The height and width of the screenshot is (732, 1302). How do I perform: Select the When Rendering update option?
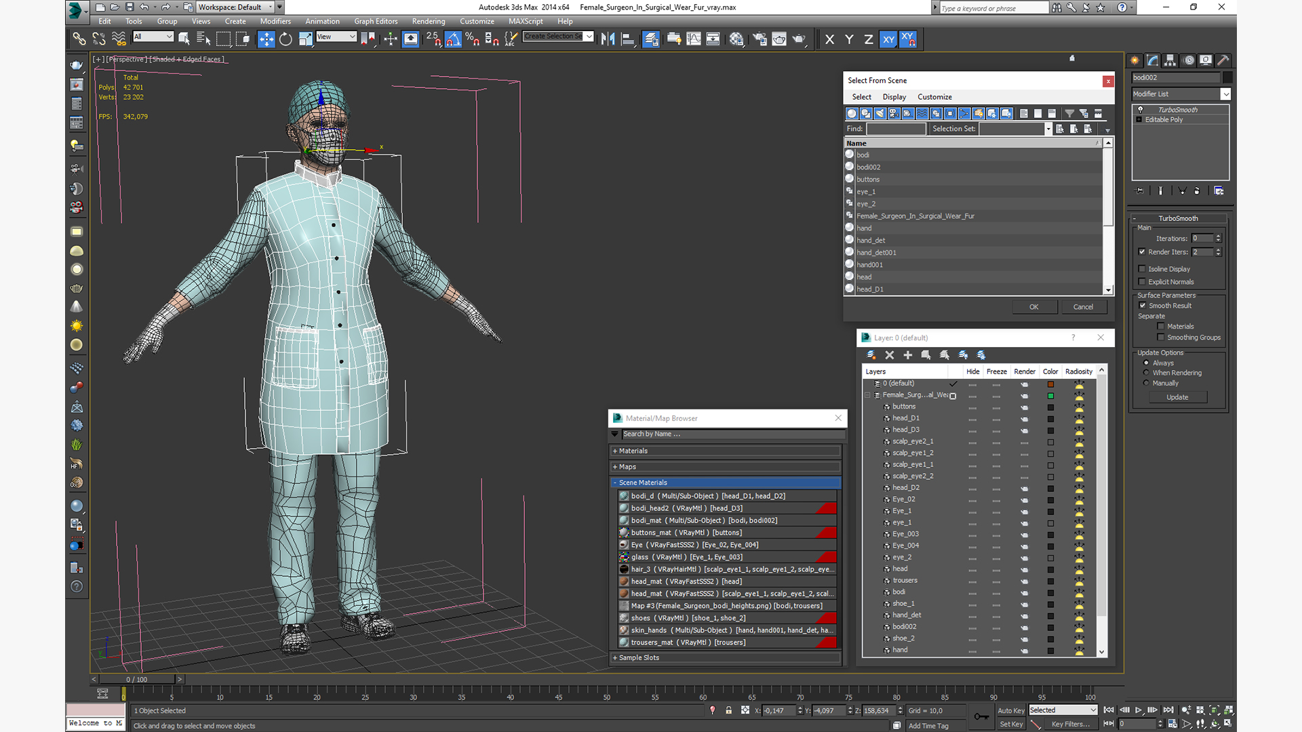(1146, 373)
